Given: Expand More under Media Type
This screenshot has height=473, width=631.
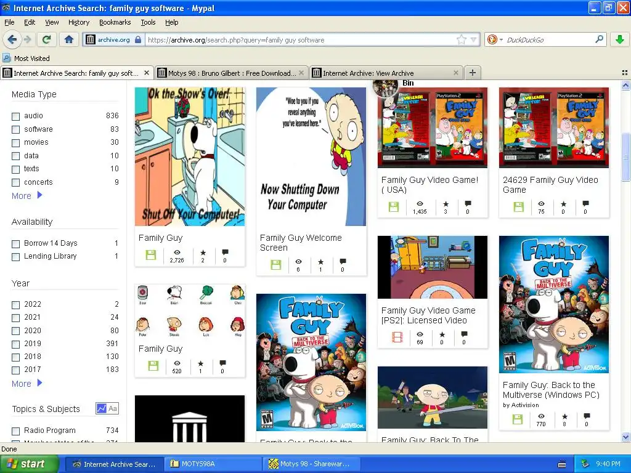Looking at the screenshot, I should (26, 195).
